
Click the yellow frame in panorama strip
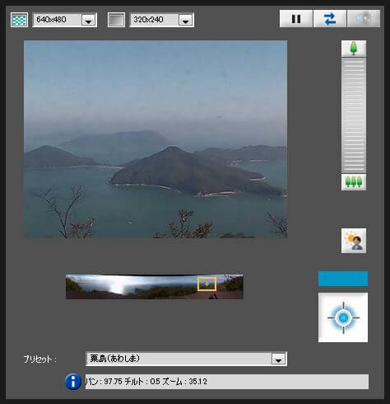[x=207, y=284]
